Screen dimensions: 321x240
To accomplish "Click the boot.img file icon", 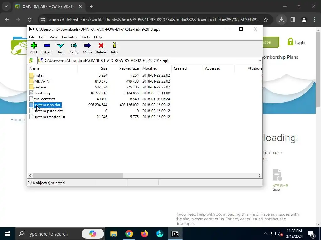I will click(x=31, y=93).
